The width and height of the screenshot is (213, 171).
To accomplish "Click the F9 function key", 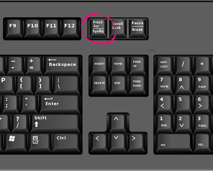I will tap(14, 28).
